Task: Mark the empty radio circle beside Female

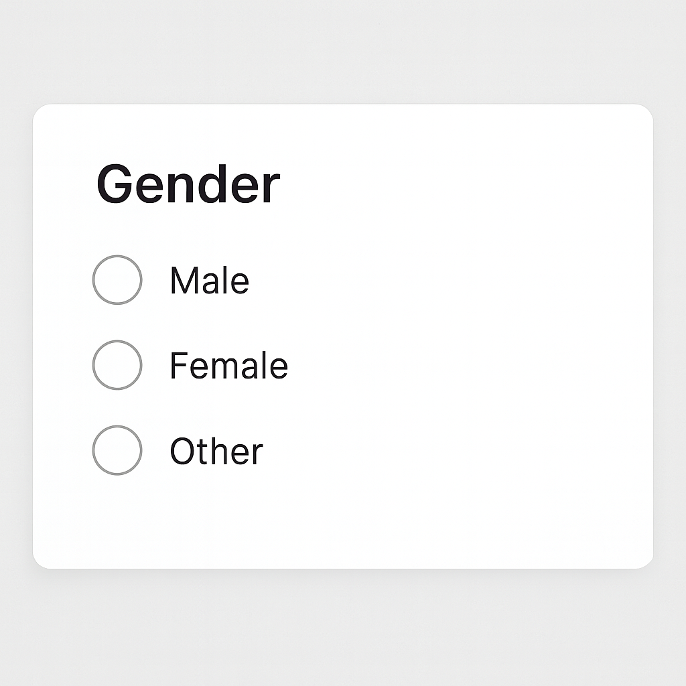Action: (117, 365)
